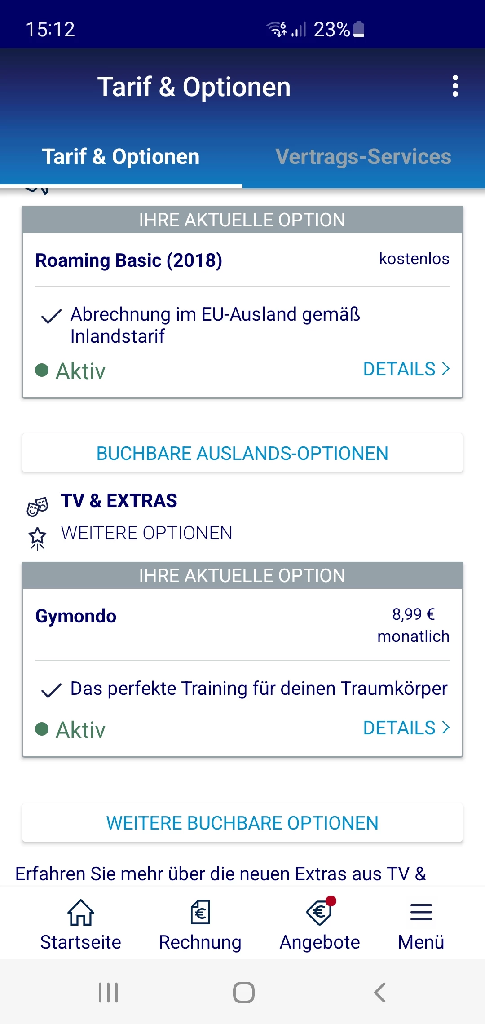
Task: Expand Details for Roaming Basic (2018)
Action: click(x=406, y=369)
